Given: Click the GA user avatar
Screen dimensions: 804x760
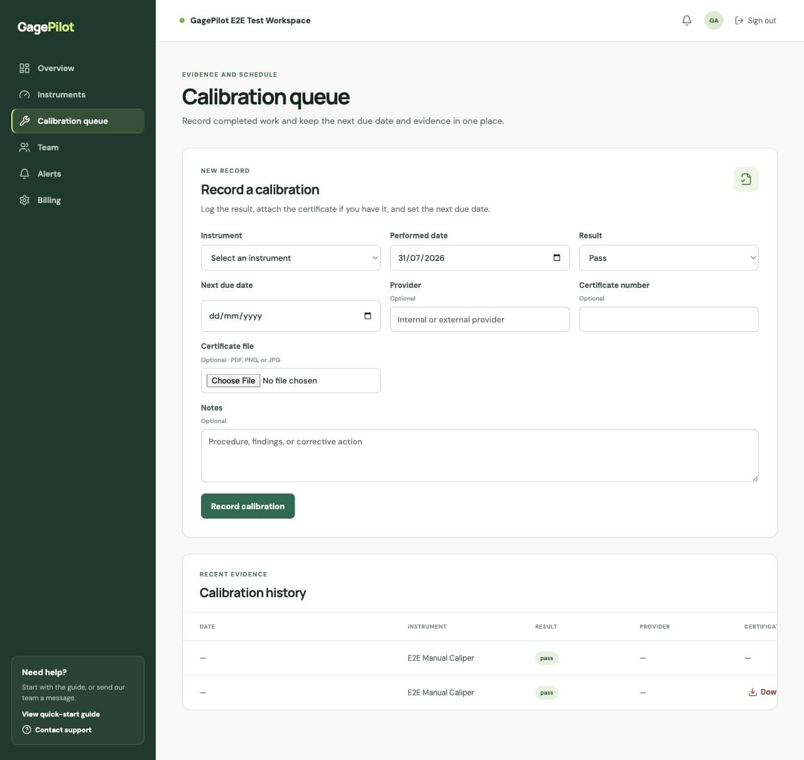Looking at the screenshot, I should [x=714, y=20].
